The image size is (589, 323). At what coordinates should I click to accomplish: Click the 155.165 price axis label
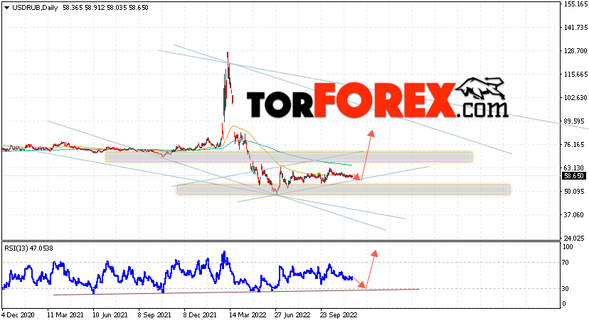[575, 4]
